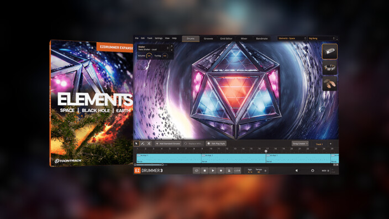Select the third Hi-Hat groove block
The width and height of the screenshot is (389, 219).
(298, 158)
